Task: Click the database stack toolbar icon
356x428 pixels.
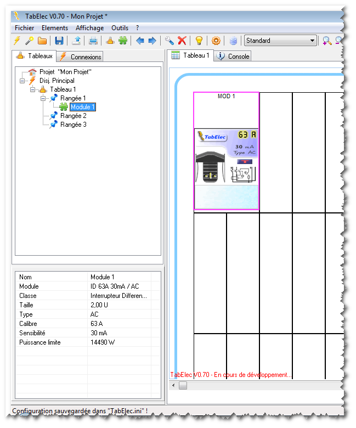Action: click(x=233, y=41)
